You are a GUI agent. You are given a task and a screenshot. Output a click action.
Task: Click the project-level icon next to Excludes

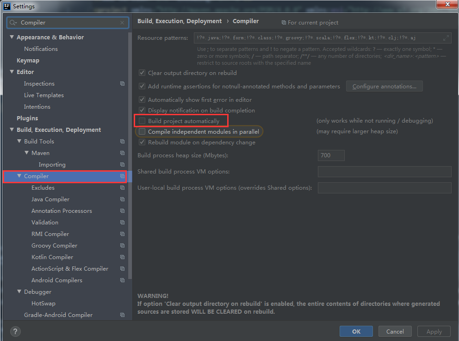(122, 188)
